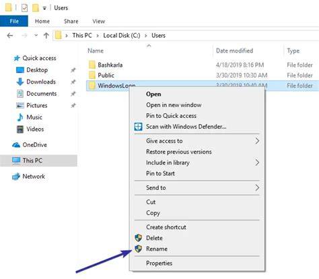The width and height of the screenshot is (319, 279).
Task: Click the Bashkarla folder icon
Action: coord(92,65)
